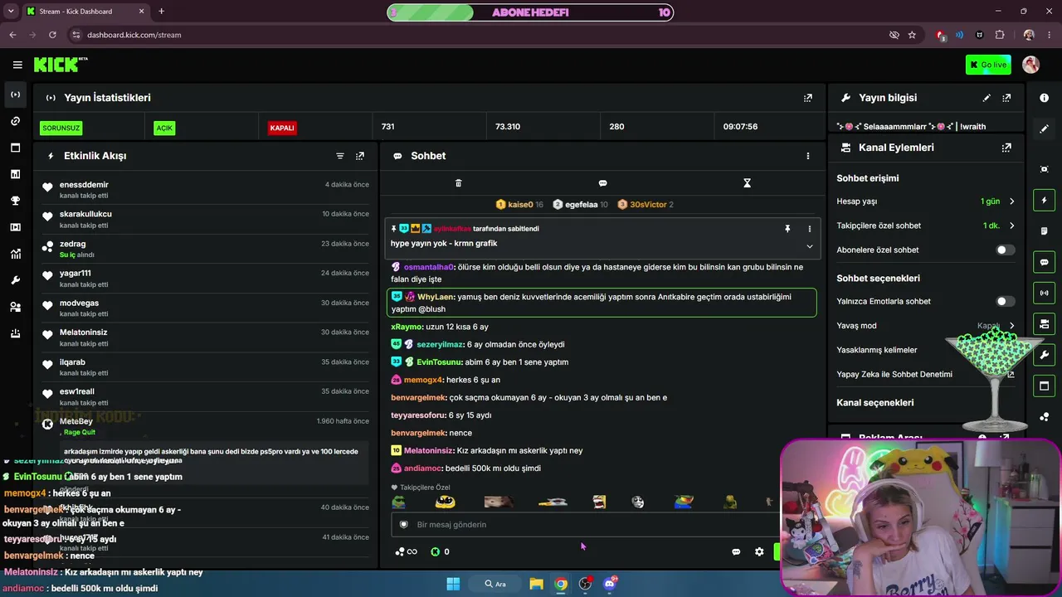Click the yellow smiley emote in emote row
Screen dimensions: 1062x597
445,502
